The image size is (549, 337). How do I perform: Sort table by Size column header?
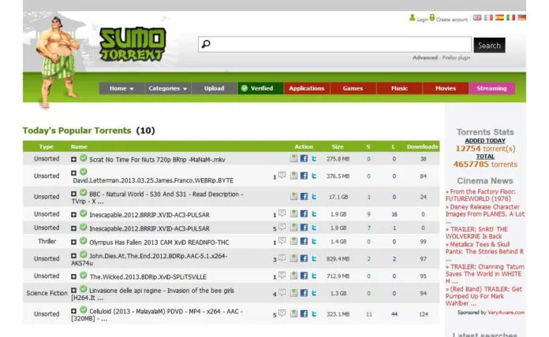point(338,146)
